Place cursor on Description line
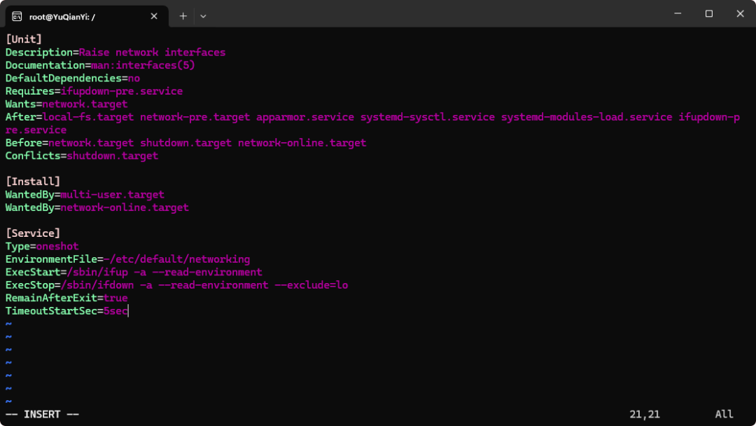This screenshot has height=426, width=756. (x=115, y=53)
